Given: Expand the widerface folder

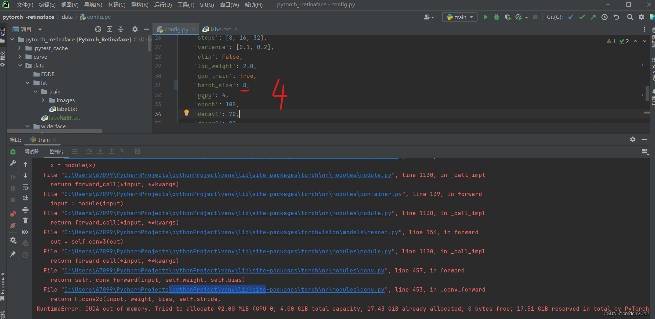Looking at the screenshot, I should (28, 126).
